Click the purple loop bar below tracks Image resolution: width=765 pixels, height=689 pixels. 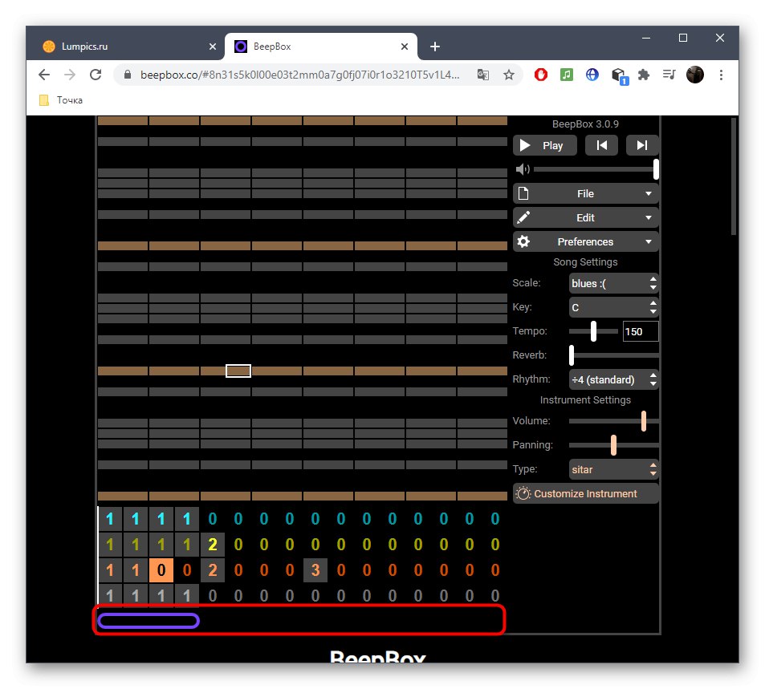tap(149, 621)
